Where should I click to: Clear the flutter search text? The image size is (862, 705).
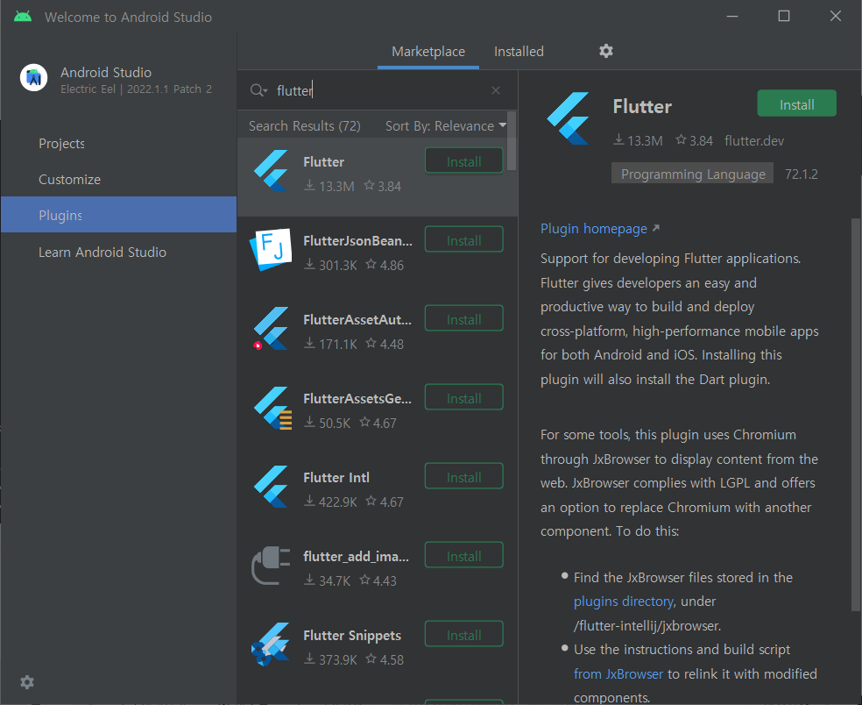tap(496, 90)
